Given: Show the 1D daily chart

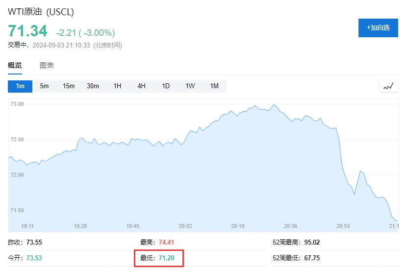Looking at the screenshot, I should pyautogui.click(x=166, y=86).
